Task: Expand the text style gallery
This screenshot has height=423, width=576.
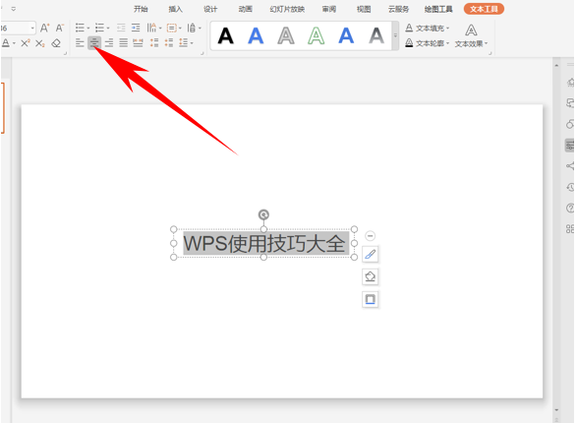Action: 395,35
